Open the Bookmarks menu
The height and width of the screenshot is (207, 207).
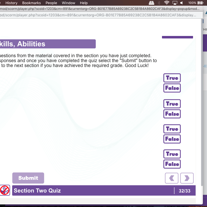pyautogui.click(x=31, y=3)
